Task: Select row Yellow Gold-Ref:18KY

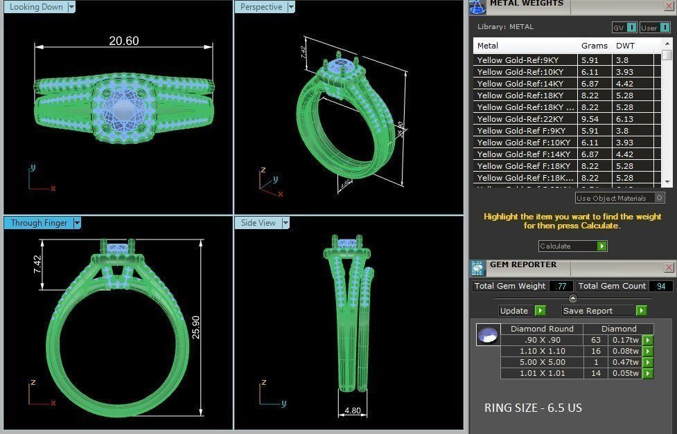Action: [x=567, y=96]
